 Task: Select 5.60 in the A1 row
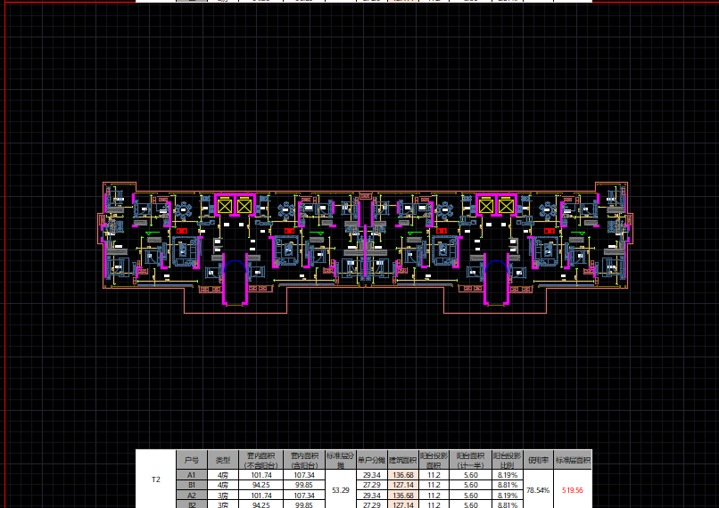point(470,475)
